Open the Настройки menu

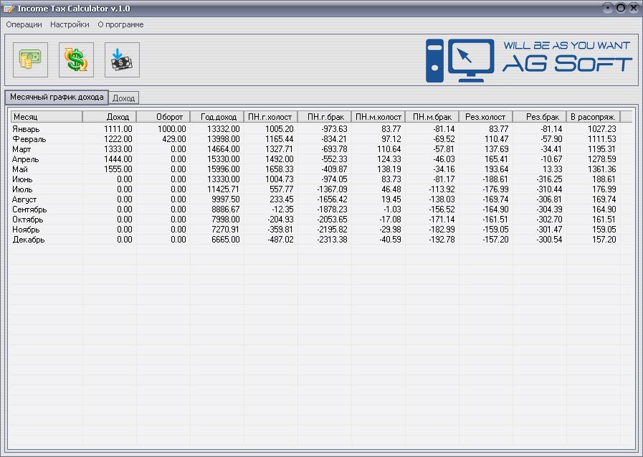[x=70, y=24]
